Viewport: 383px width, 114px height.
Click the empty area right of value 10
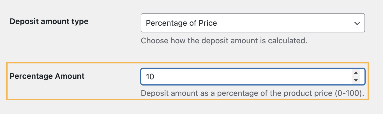point(252,77)
